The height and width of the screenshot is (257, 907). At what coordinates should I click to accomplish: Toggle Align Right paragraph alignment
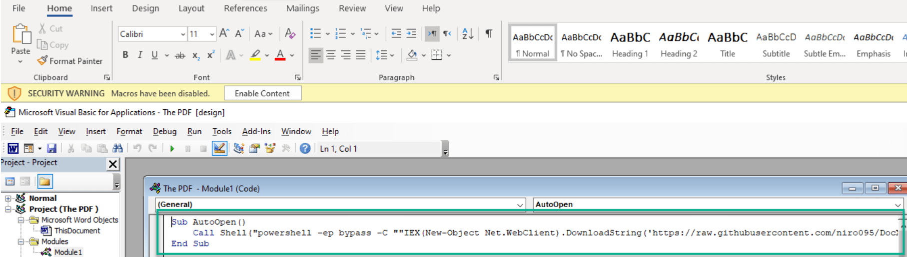pyautogui.click(x=346, y=55)
